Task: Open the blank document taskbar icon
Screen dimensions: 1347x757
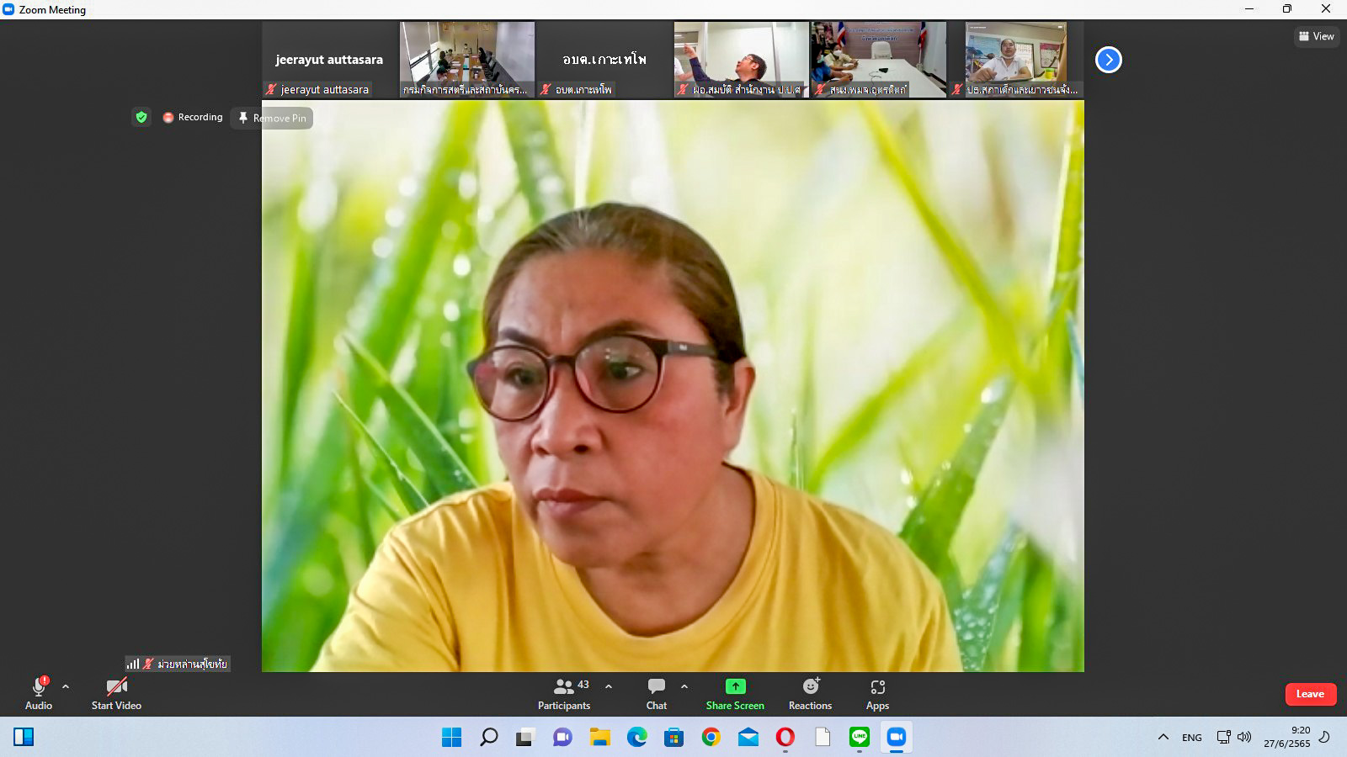Action: pos(823,738)
